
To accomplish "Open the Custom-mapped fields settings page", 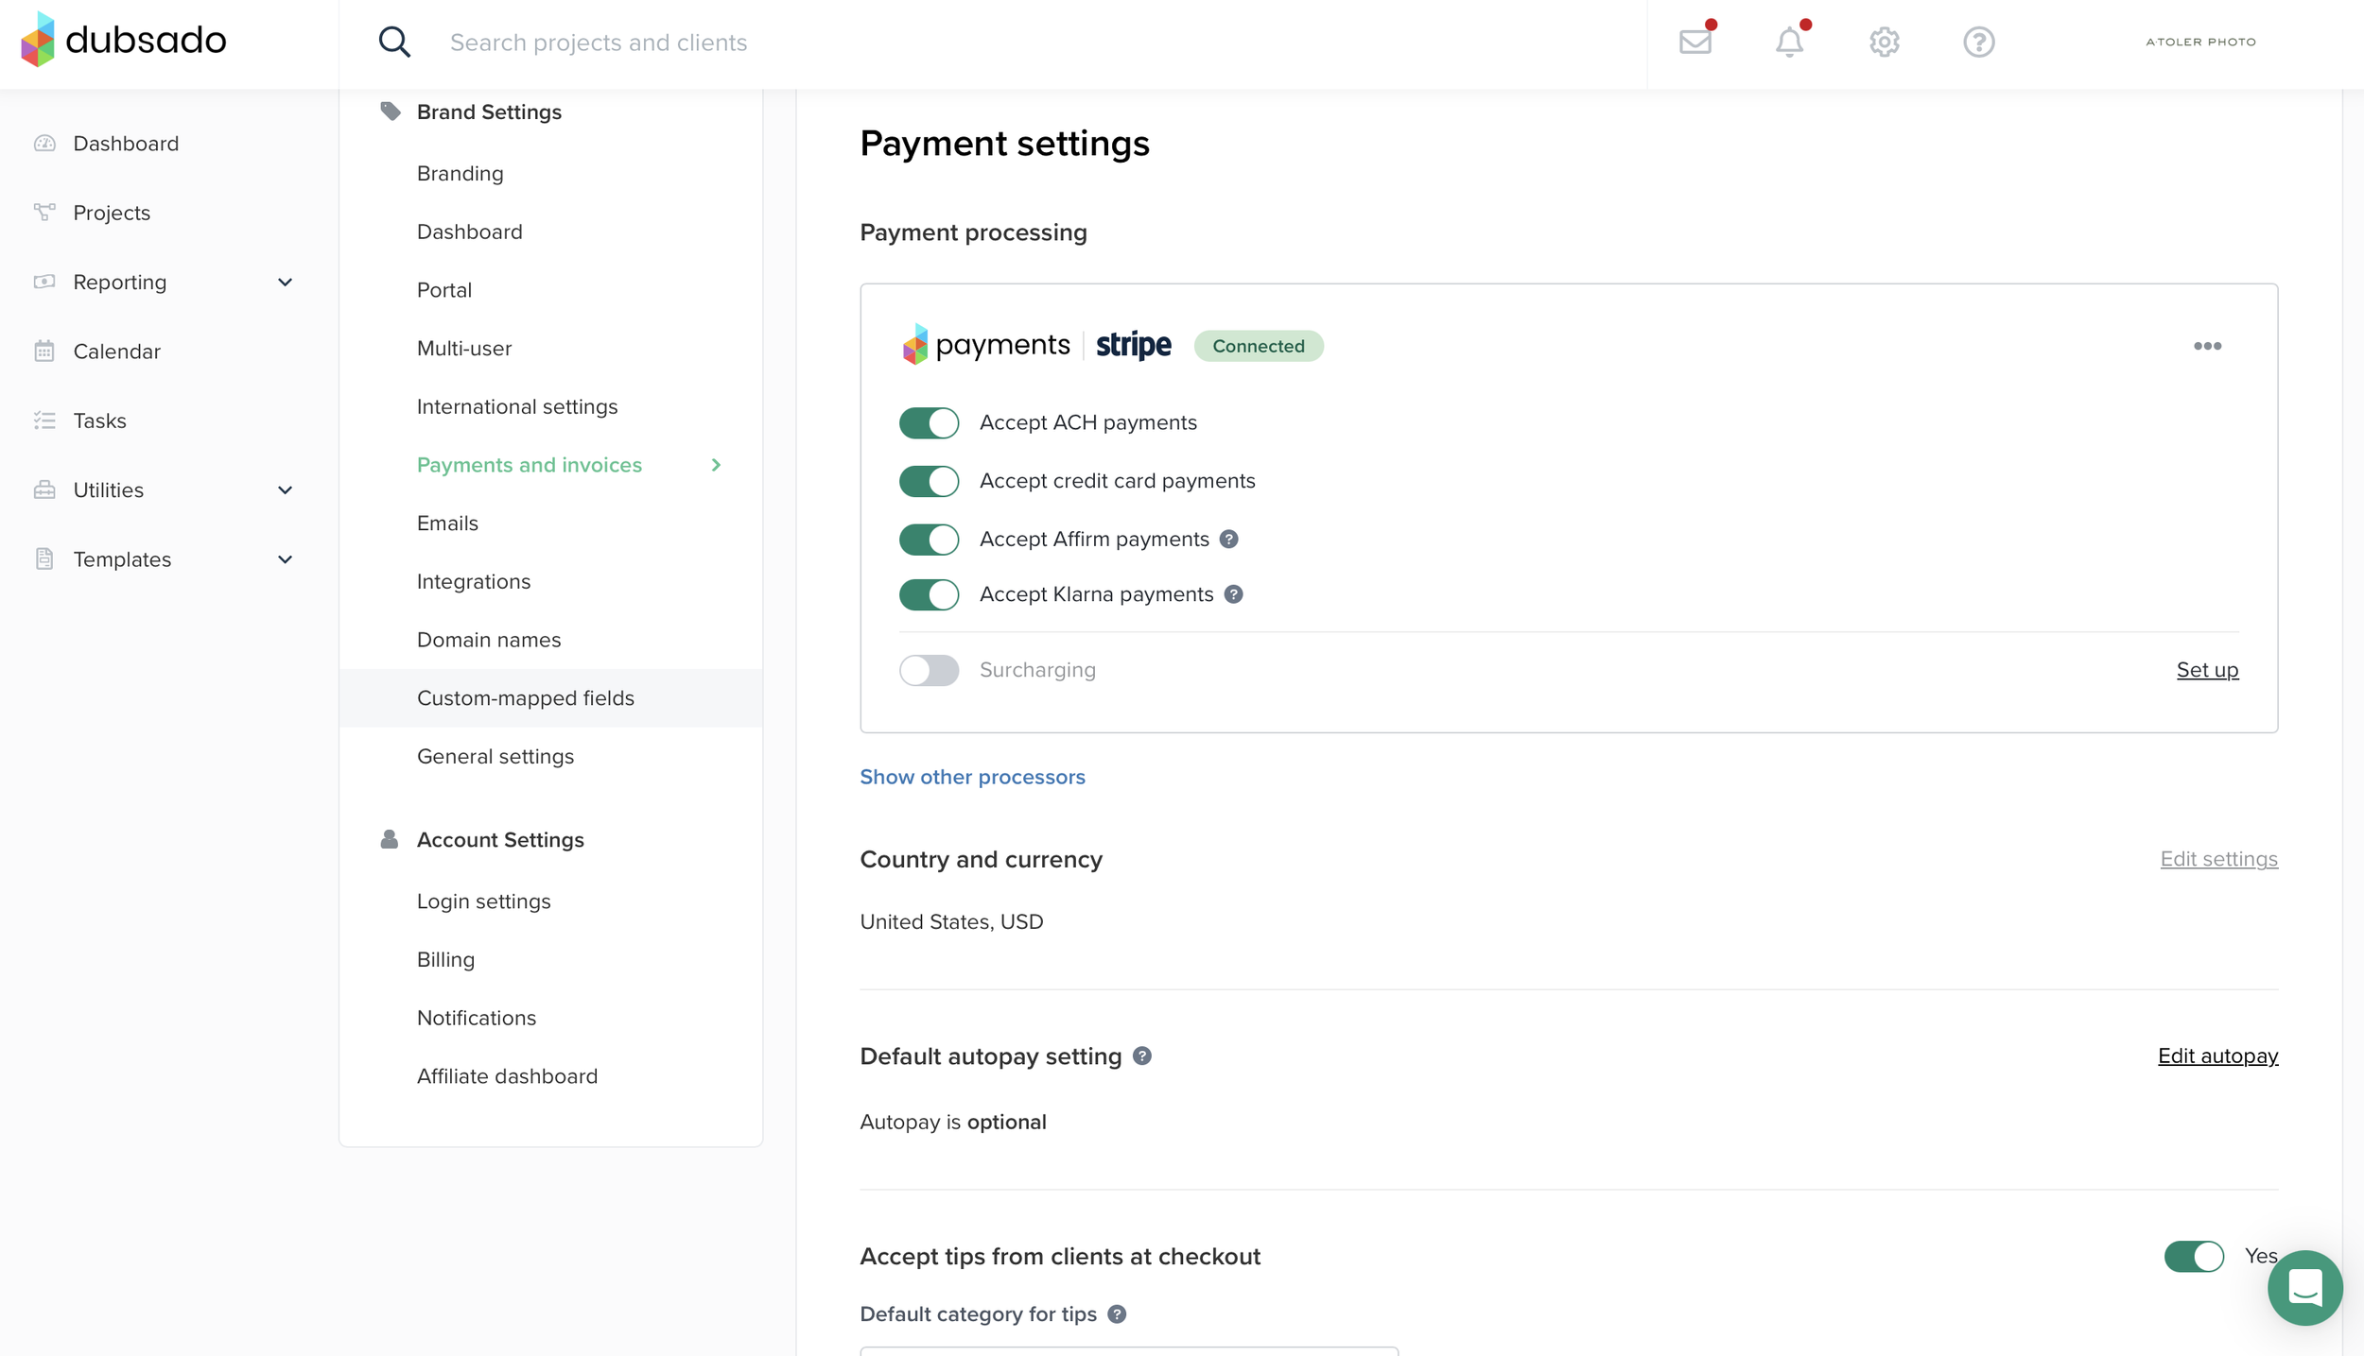I will (x=525, y=697).
